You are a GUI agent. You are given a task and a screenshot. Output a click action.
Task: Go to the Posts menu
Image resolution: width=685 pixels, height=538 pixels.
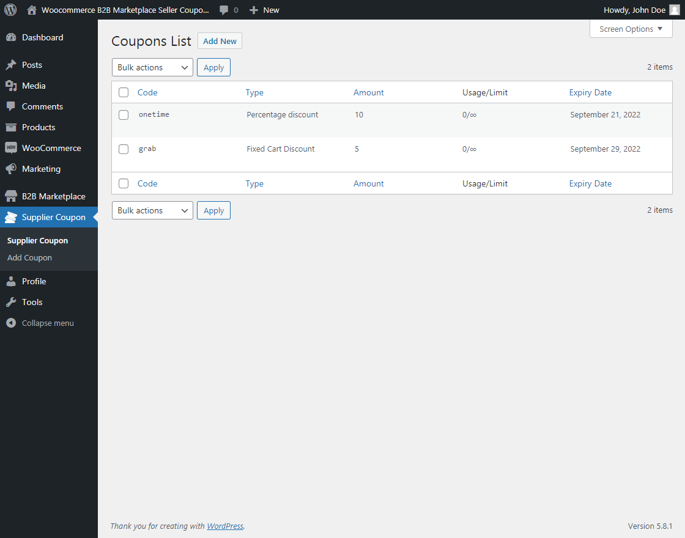pyautogui.click(x=32, y=65)
